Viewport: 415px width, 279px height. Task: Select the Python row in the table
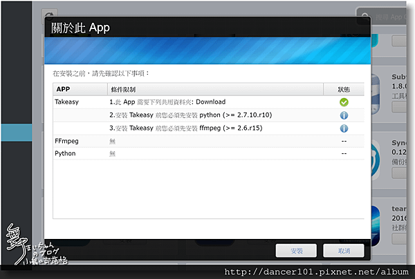[x=209, y=153]
